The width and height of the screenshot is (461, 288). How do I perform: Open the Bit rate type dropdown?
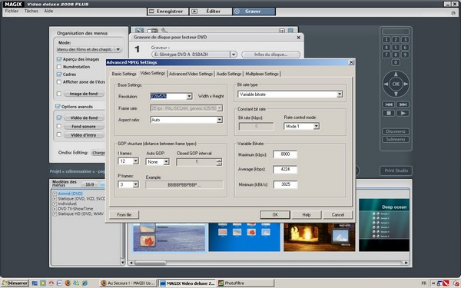point(340,94)
